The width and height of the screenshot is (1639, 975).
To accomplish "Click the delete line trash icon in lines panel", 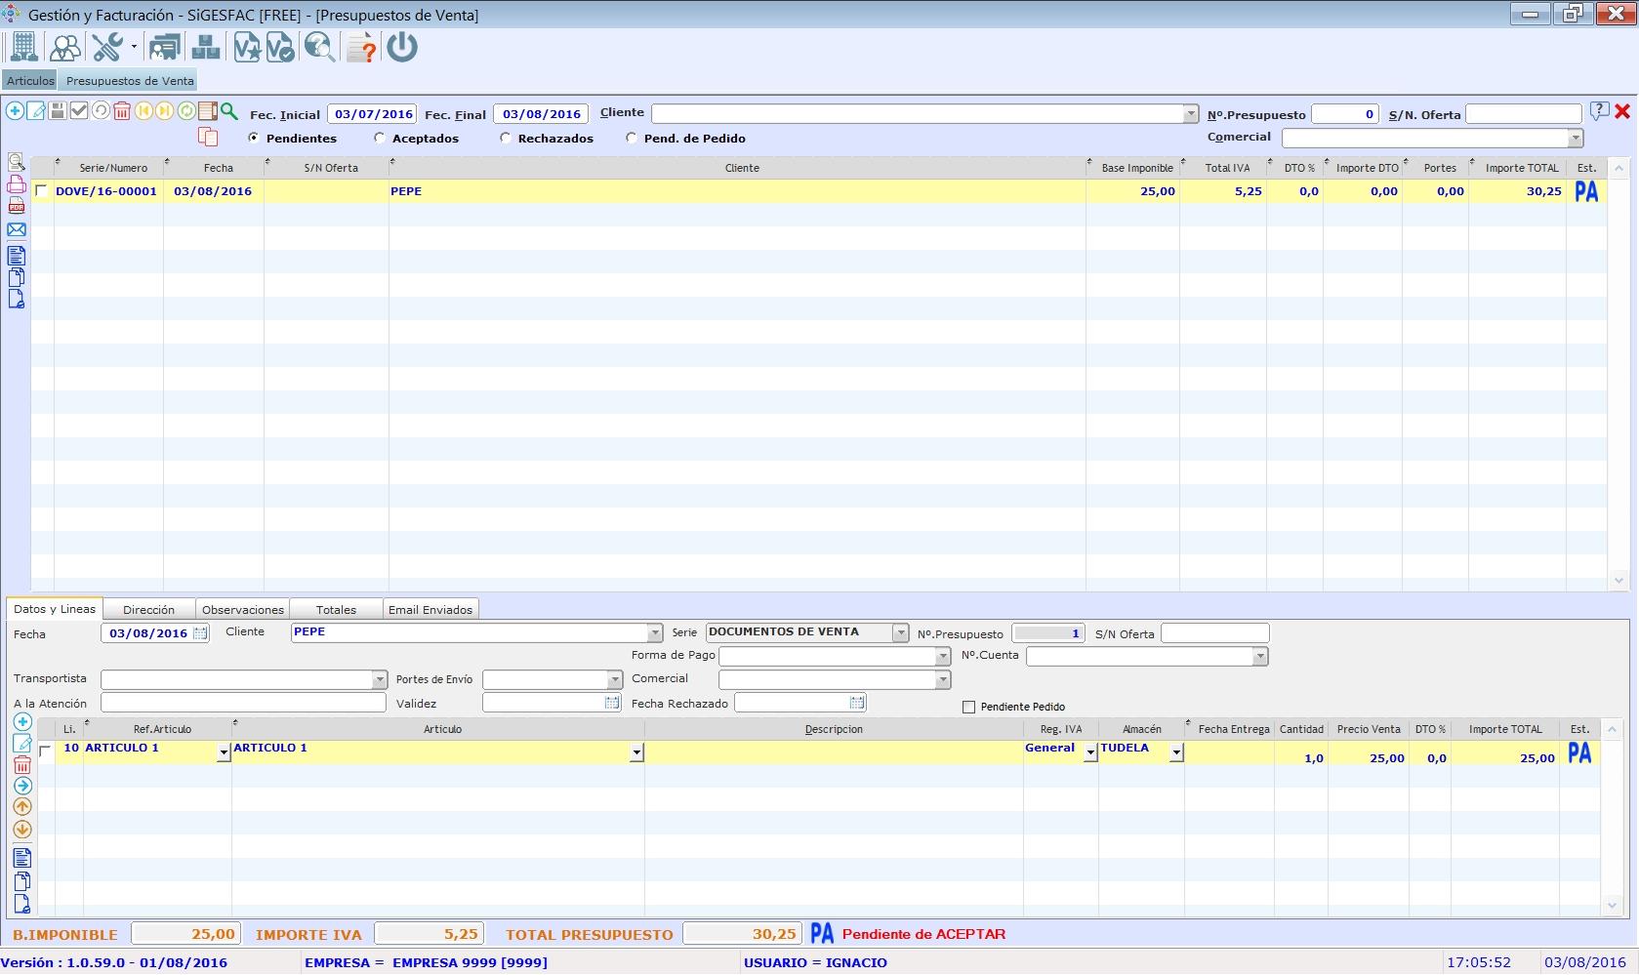I will [x=22, y=764].
